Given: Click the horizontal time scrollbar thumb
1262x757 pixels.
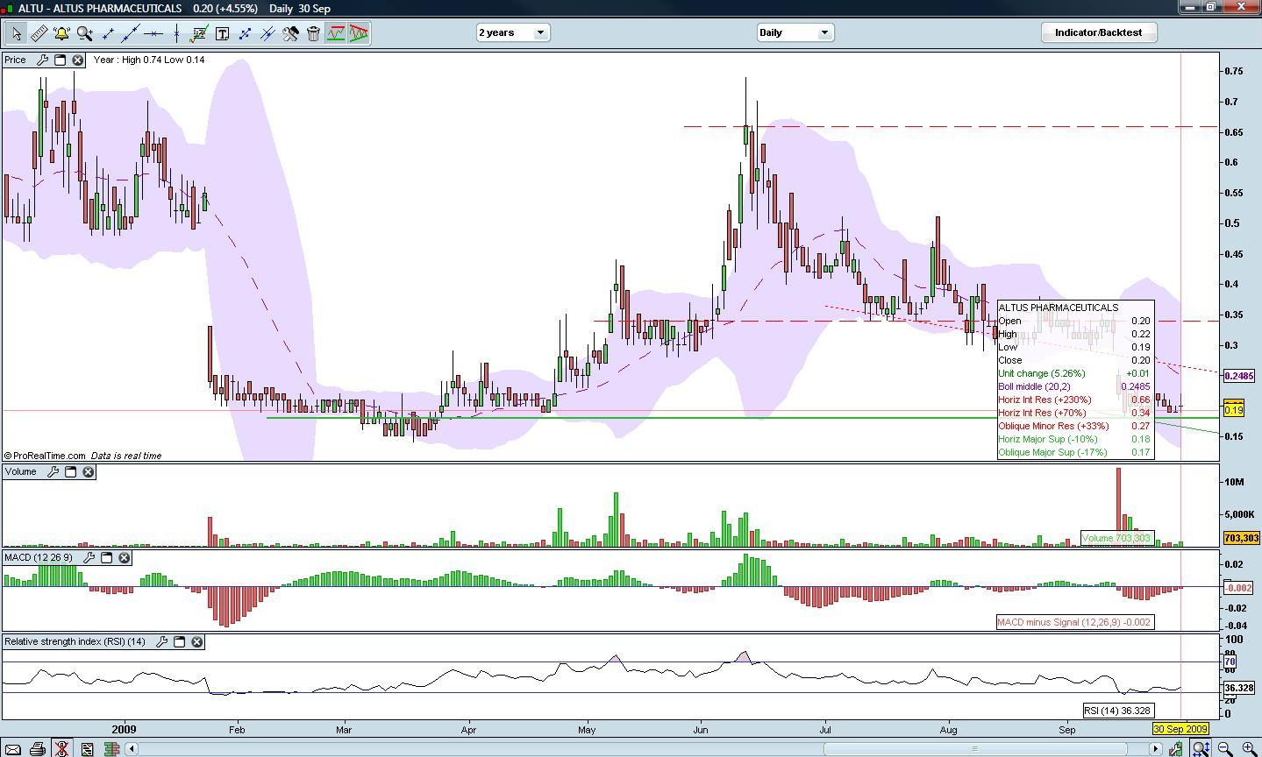Looking at the screenshot, I should tap(974, 748).
